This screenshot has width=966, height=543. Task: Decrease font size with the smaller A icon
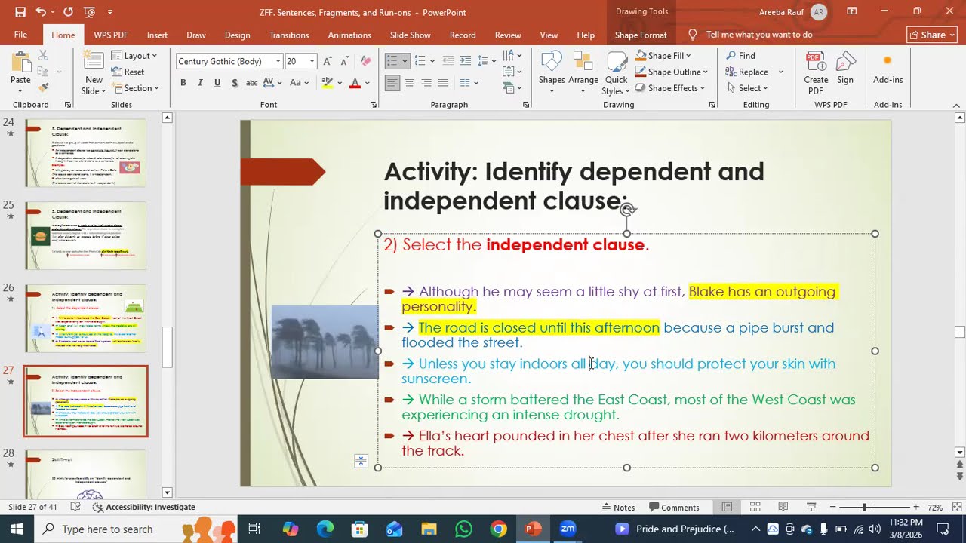(x=344, y=61)
